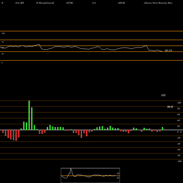Screen dimensions: 183x183
Task: Click the RSI scale label 0
Action: click(x=2, y=63)
